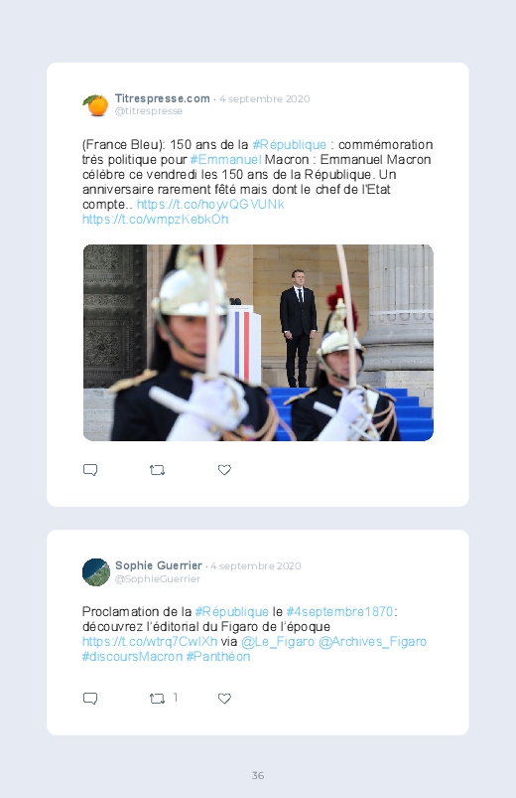Retweet Sophie Guerrier's tweet
The width and height of the screenshot is (516, 798).
coord(157,699)
